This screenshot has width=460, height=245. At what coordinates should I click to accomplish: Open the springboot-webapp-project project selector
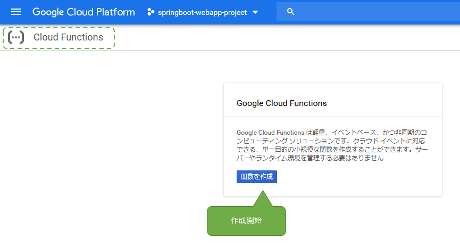(202, 12)
